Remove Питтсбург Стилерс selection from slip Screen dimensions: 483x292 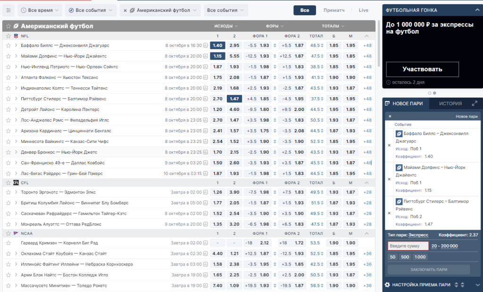389,213
